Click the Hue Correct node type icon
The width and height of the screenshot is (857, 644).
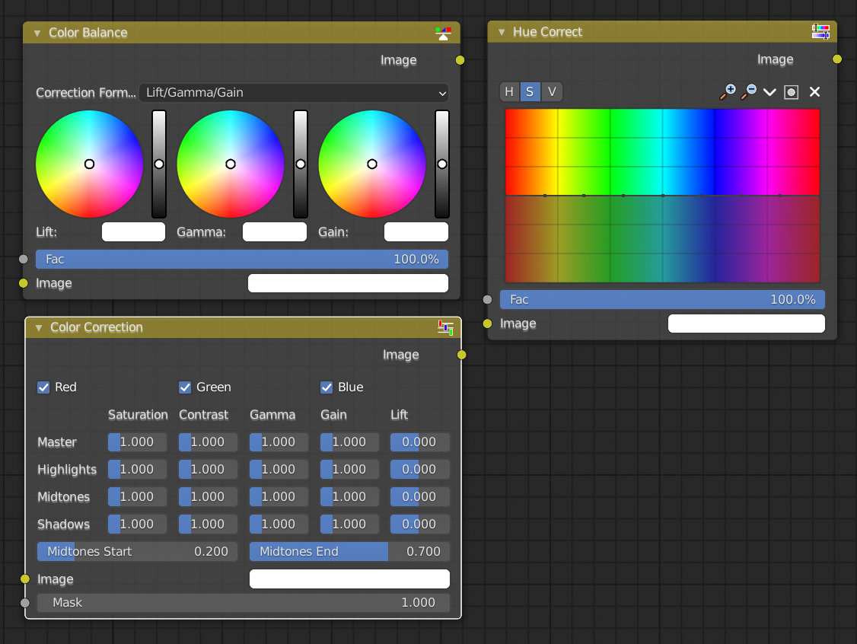tap(820, 32)
